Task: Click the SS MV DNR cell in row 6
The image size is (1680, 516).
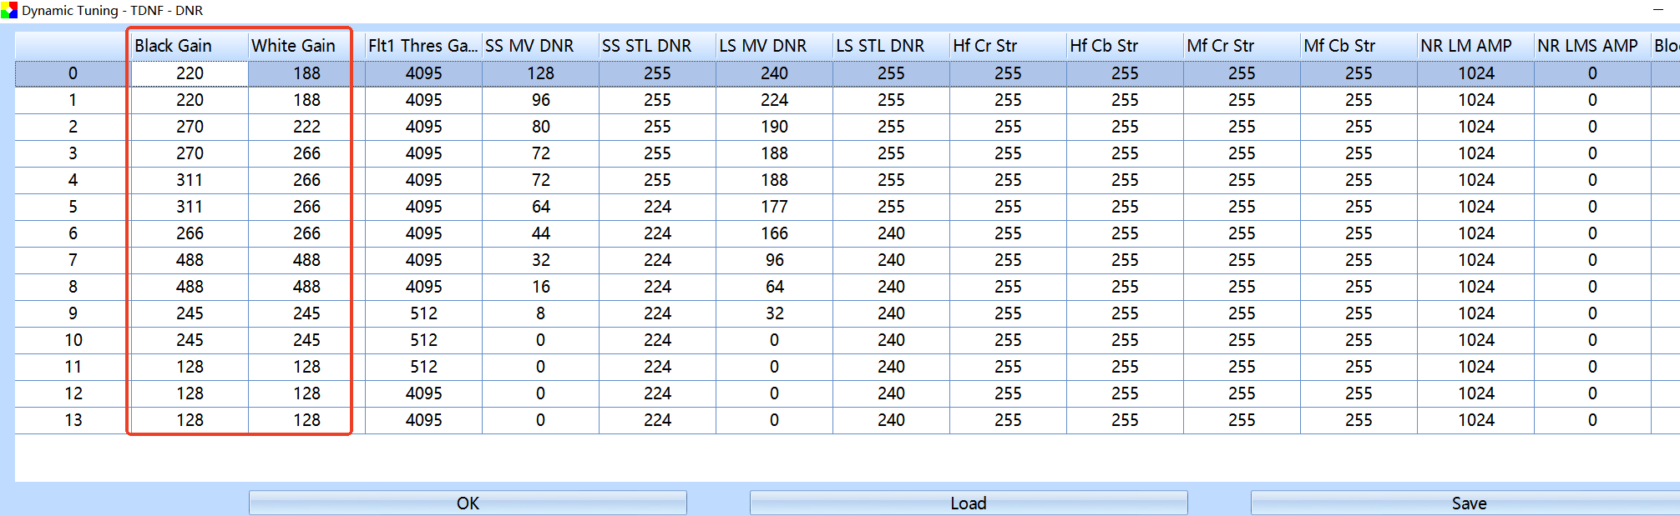Action: 540,233
